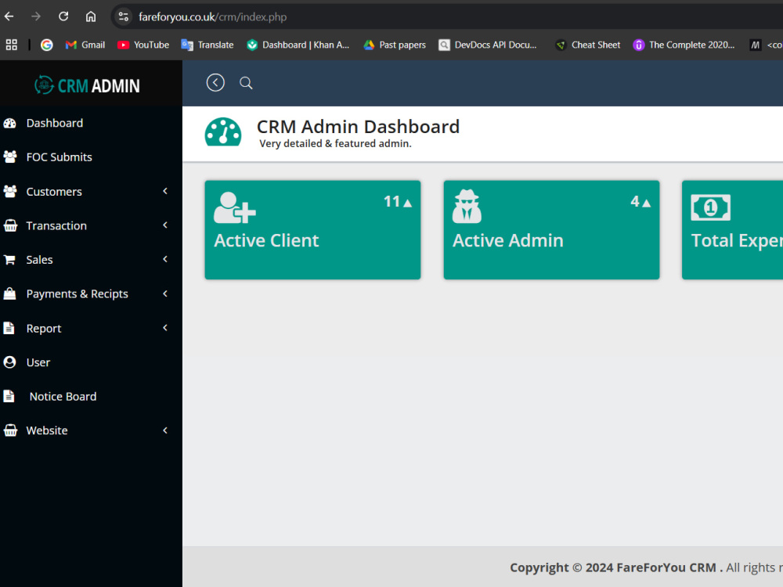Click the User profile icon

click(x=9, y=362)
